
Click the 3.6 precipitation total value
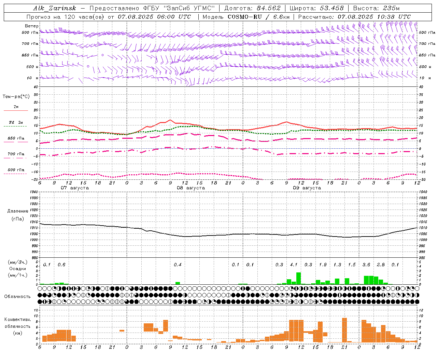[x=366, y=265]
